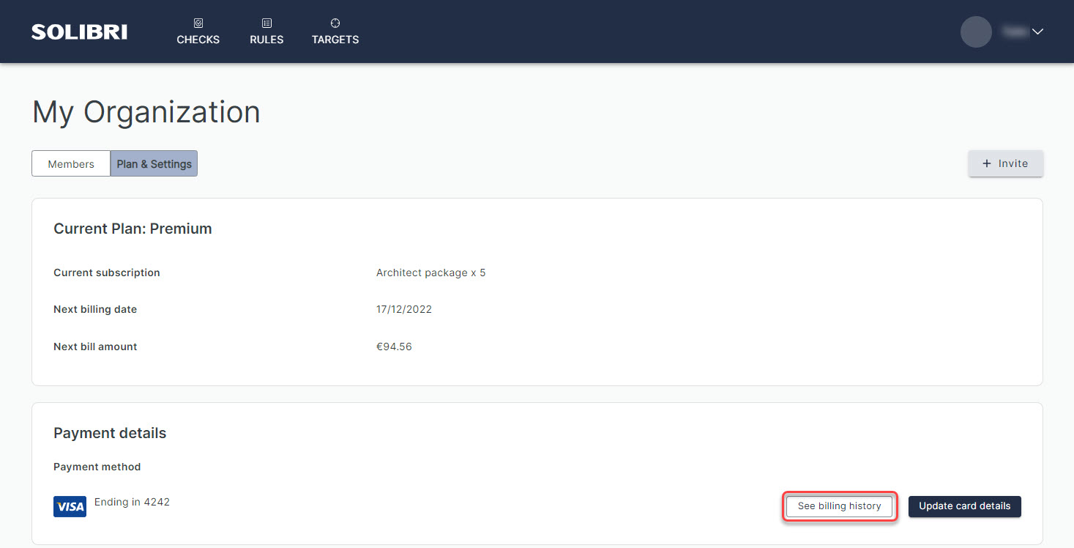The width and height of the screenshot is (1074, 548).
Task: Click the Visa card logo
Action: (70, 506)
